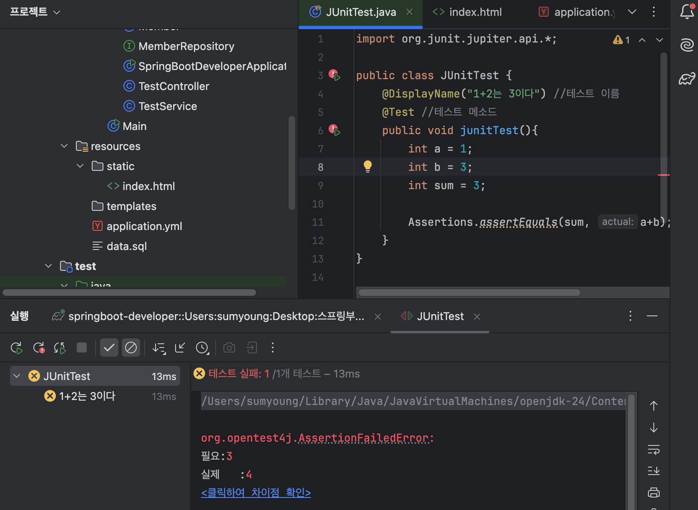
Task: Collapse all test results
Action: tap(180, 347)
